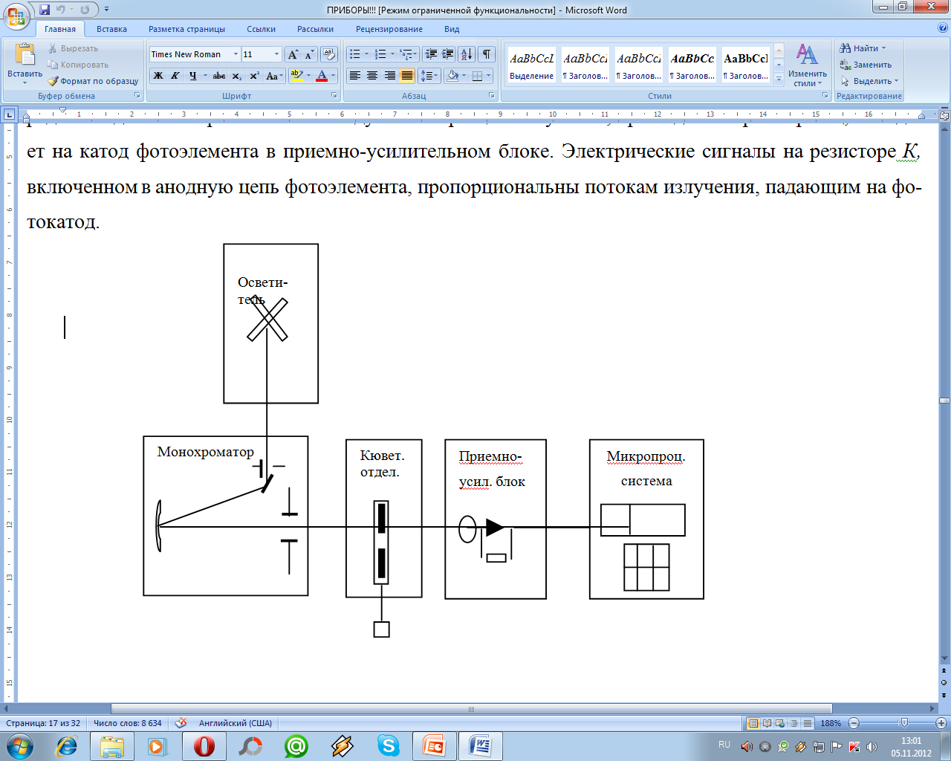951x761 pixels.
Task: Clear formatting with eraser icon
Action: [x=330, y=54]
